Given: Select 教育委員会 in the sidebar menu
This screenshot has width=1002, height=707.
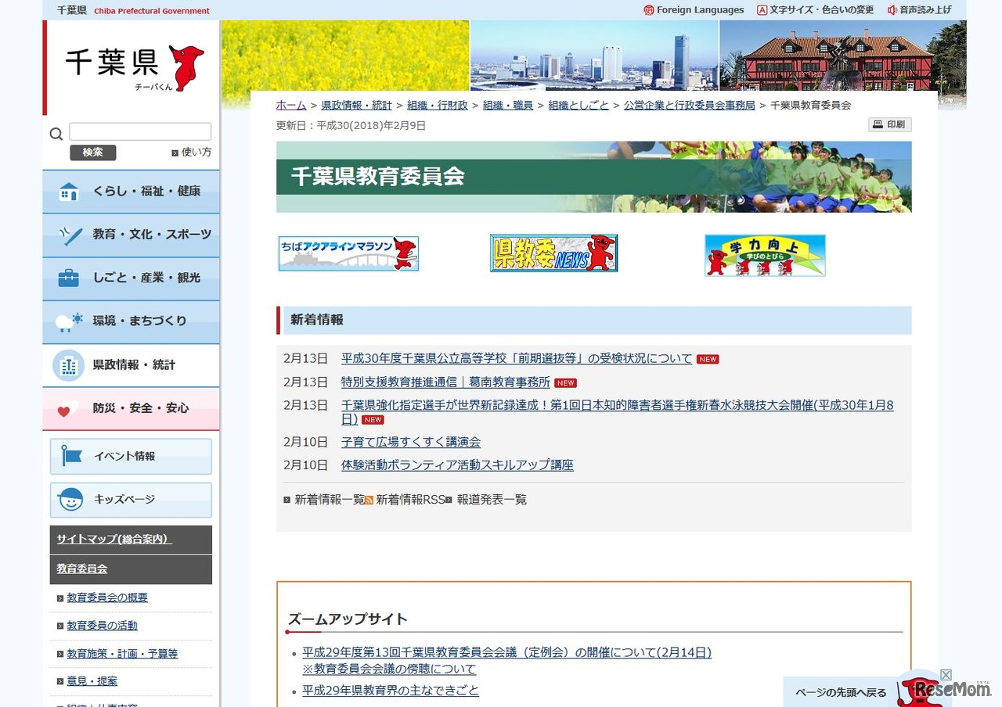Looking at the screenshot, I should coord(81,569).
